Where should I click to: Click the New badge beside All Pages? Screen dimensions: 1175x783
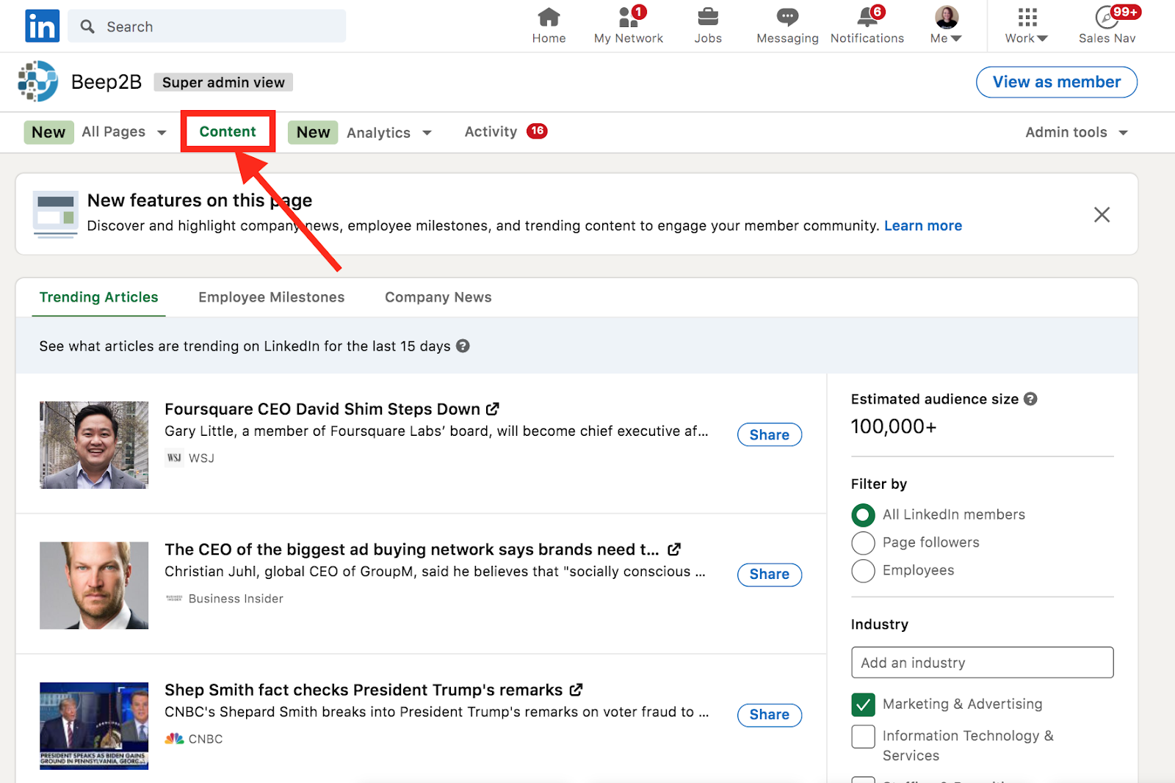[48, 132]
